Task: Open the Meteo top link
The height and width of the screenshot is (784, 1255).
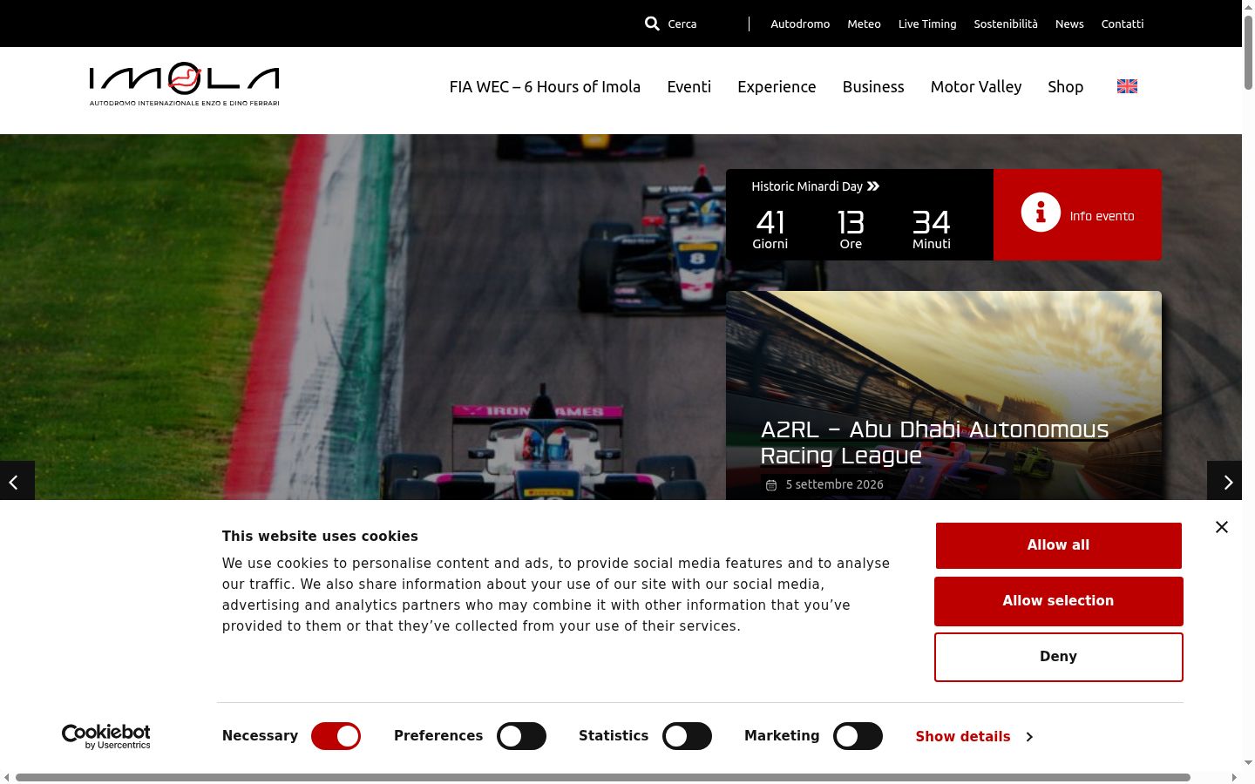Action: [864, 24]
